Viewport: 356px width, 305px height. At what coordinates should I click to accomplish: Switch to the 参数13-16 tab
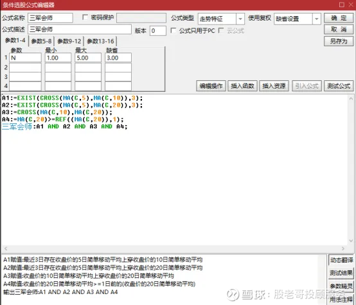click(x=100, y=41)
